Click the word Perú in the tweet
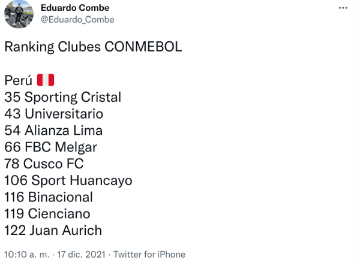This screenshot has height=266, width=360. coord(18,80)
